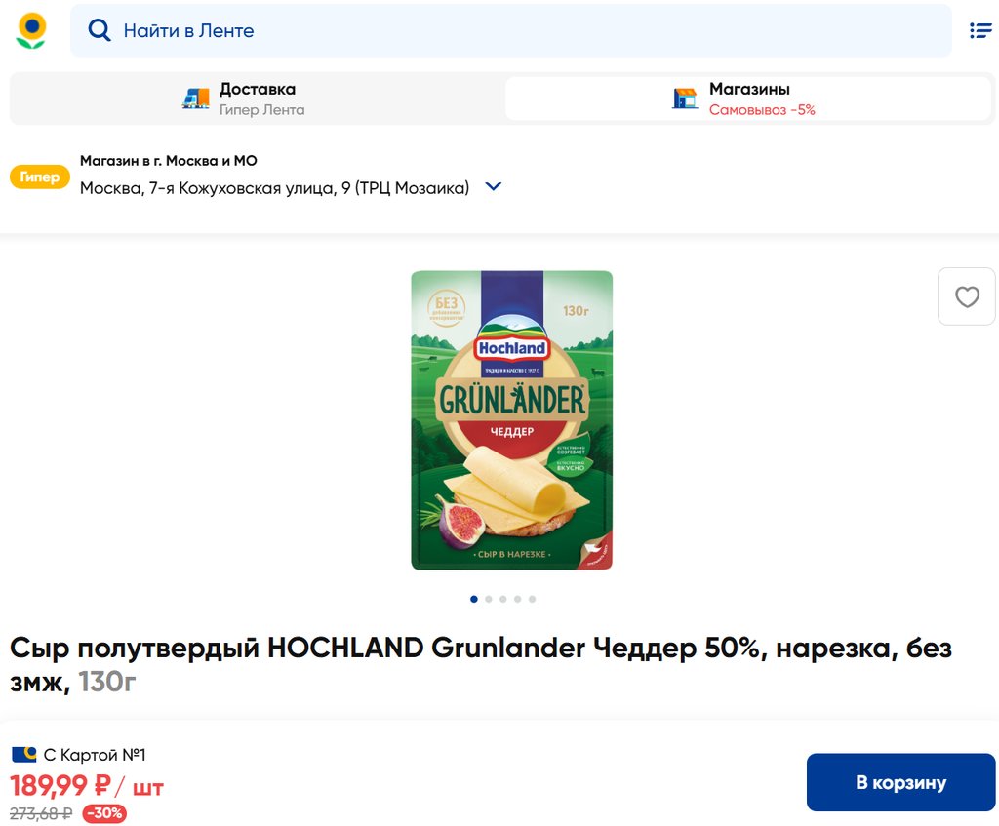Image resolution: width=999 pixels, height=826 pixels.
Task: Switch to the Магазины tab
Action: click(x=748, y=98)
